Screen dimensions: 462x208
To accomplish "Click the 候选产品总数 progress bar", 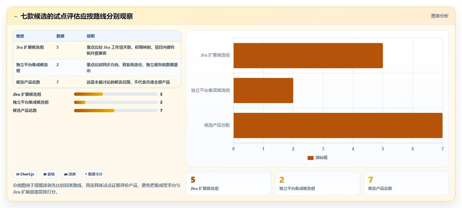I will click(116, 111).
